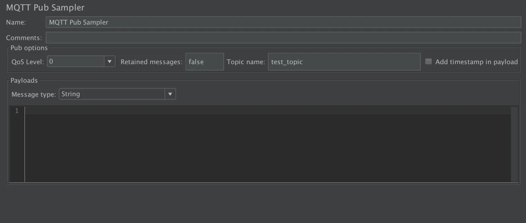The image size is (526, 223).
Task: Select the QoS Level value box showing 0
Action: tap(76, 62)
